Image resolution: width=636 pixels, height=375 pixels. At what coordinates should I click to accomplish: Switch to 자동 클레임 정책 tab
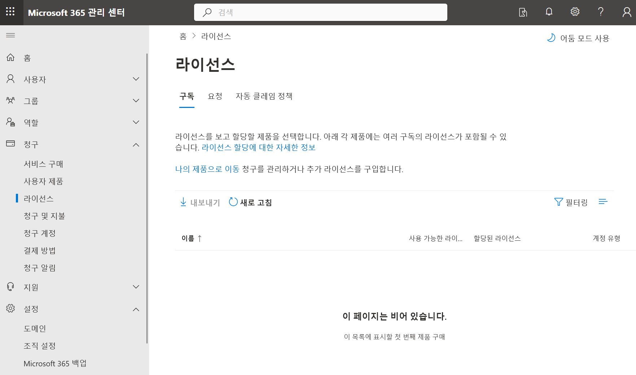point(264,96)
